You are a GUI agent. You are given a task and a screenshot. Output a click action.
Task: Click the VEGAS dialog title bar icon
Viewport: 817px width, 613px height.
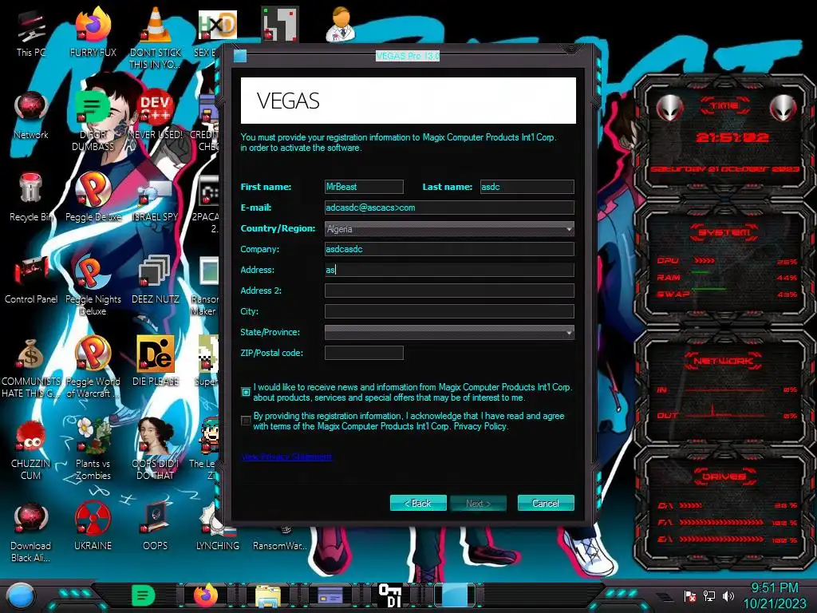(239, 56)
